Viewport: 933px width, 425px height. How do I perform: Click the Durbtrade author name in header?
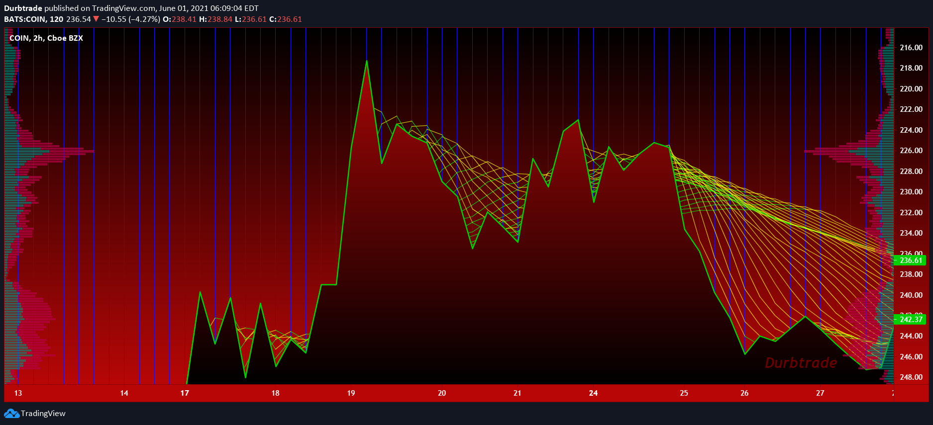point(23,8)
